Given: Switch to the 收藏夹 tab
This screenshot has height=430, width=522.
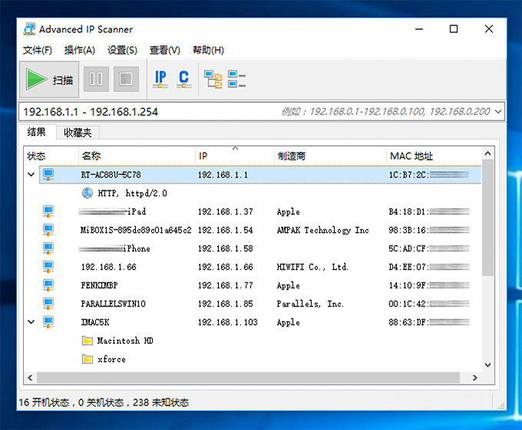Looking at the screenshot, I should [x=78, y=133].
